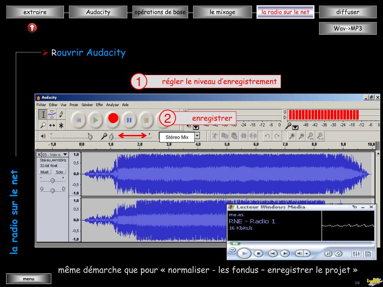Screen dimensions: 383x287
Task: Click the red Record button
Action: click(x=113, y=118)
